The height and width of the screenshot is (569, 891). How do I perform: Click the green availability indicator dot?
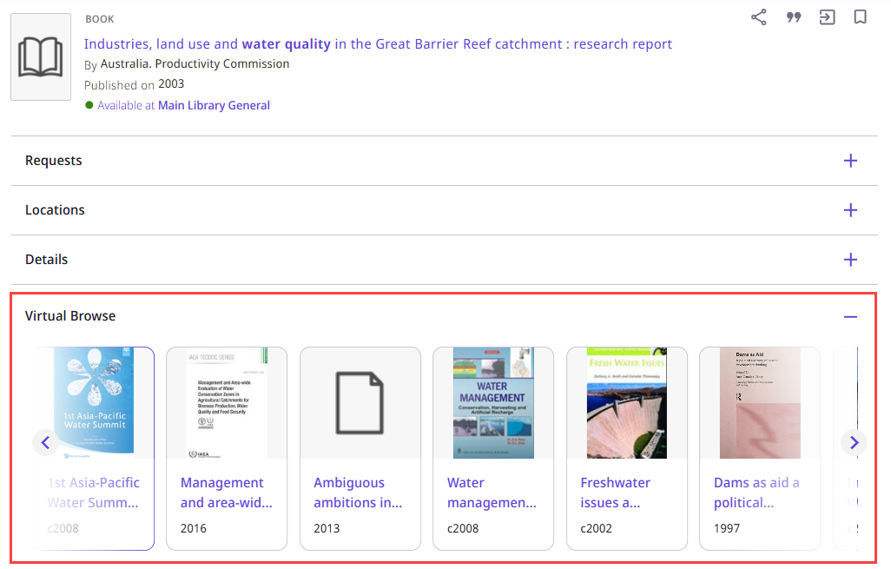coord(88,104)
